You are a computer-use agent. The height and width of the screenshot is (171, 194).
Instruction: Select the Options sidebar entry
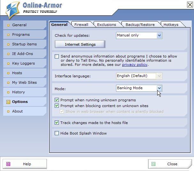pyautogui.click(x=25, y=102)
